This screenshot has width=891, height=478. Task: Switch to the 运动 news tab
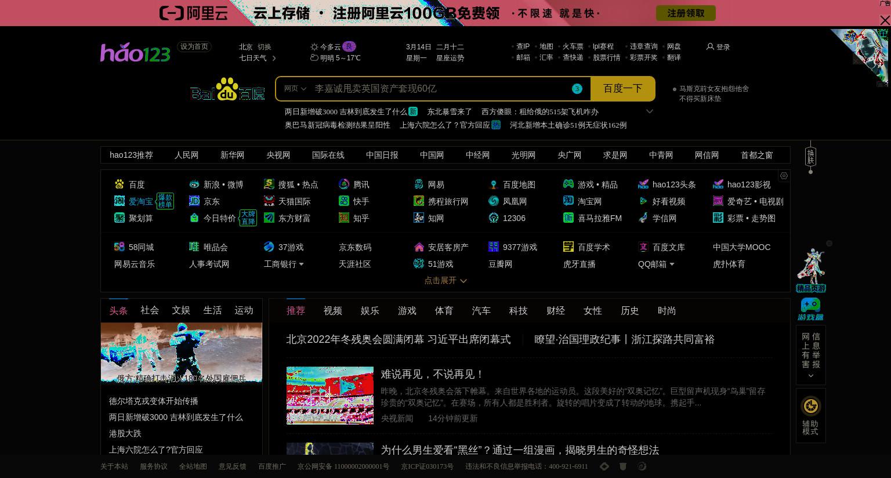pyautogui.click(x=244, y=310)
